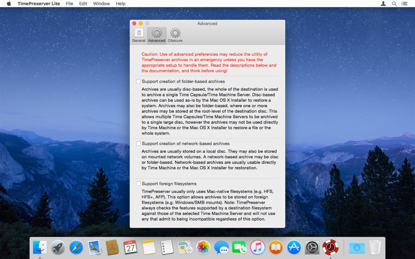The image size is (415, 259).
Task: Open Spotlight search magnifier icon
Action: pyautogui.click(x=394, y=3)
